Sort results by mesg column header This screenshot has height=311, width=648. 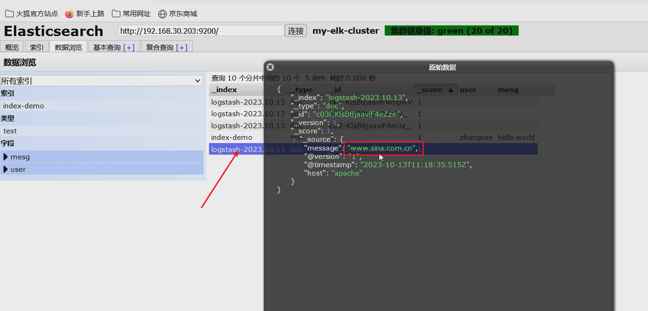tap(517, 90)
